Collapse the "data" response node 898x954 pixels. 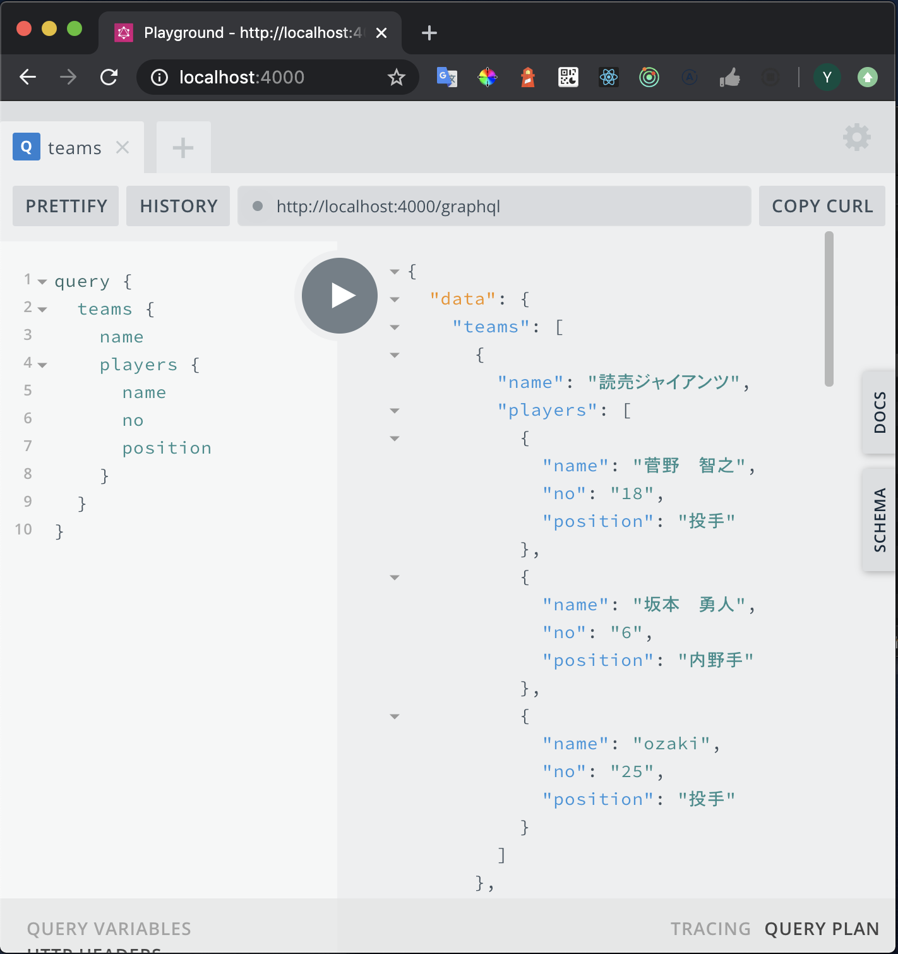395,299
